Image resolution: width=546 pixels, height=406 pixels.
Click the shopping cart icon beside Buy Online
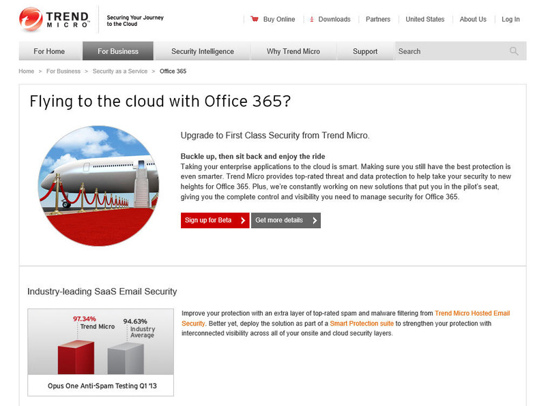(x=255, y=19)
